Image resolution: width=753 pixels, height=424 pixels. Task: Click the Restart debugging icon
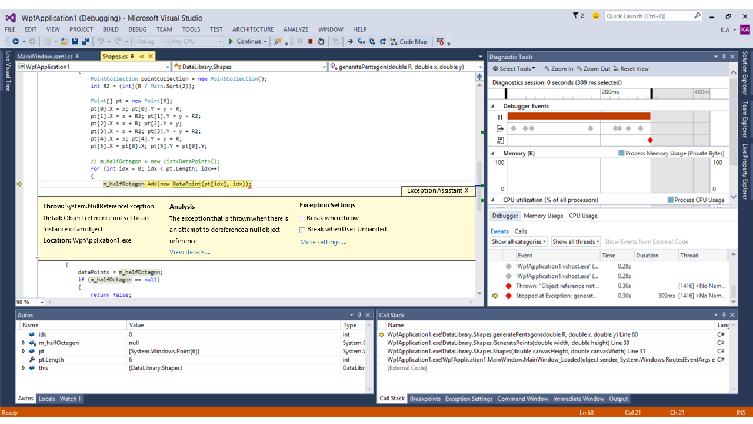click(x=321, y=41)
